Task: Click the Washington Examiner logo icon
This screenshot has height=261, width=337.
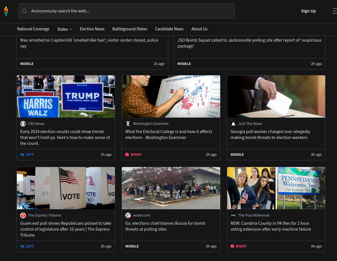Action: tap(128, 124)
